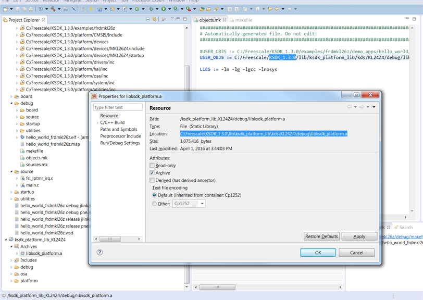The image size is (423, 300).
Task: Select the Resource properties page
Action: [x=109, y=116]
